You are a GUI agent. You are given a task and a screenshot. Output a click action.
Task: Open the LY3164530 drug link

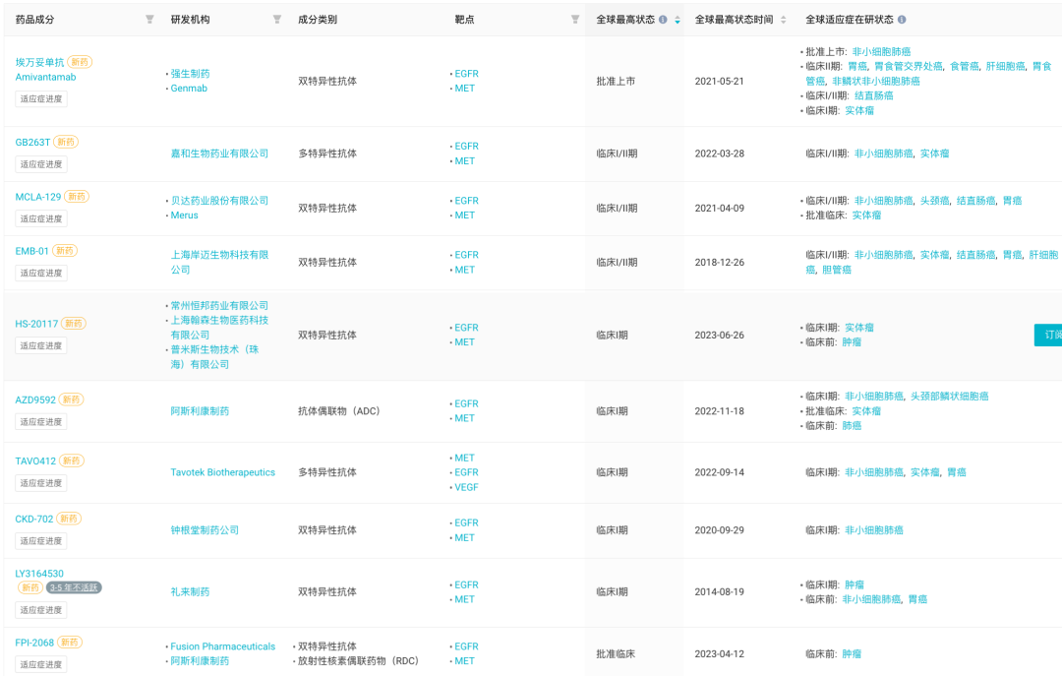(39, 574)
